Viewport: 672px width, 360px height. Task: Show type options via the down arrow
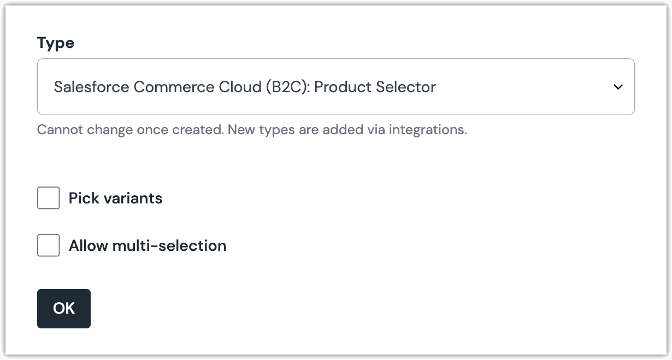click(x=618, y=87)
